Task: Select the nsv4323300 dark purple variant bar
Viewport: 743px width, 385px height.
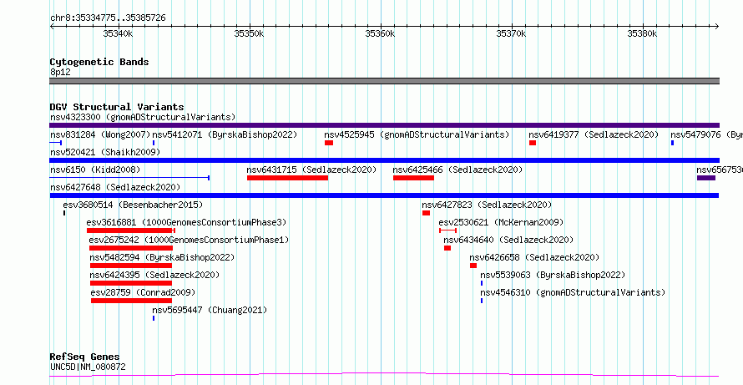Action: (384, 125)
